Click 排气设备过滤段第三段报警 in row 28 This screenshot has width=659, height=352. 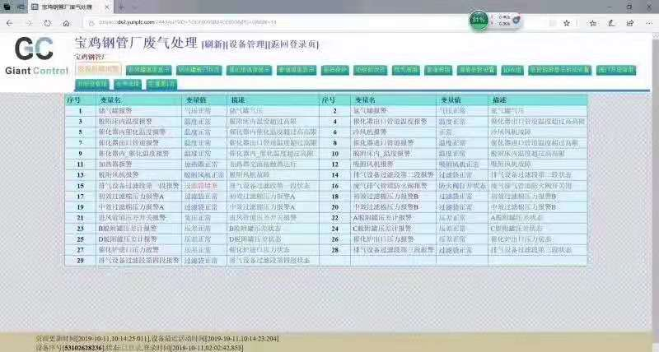pos(394,250)
